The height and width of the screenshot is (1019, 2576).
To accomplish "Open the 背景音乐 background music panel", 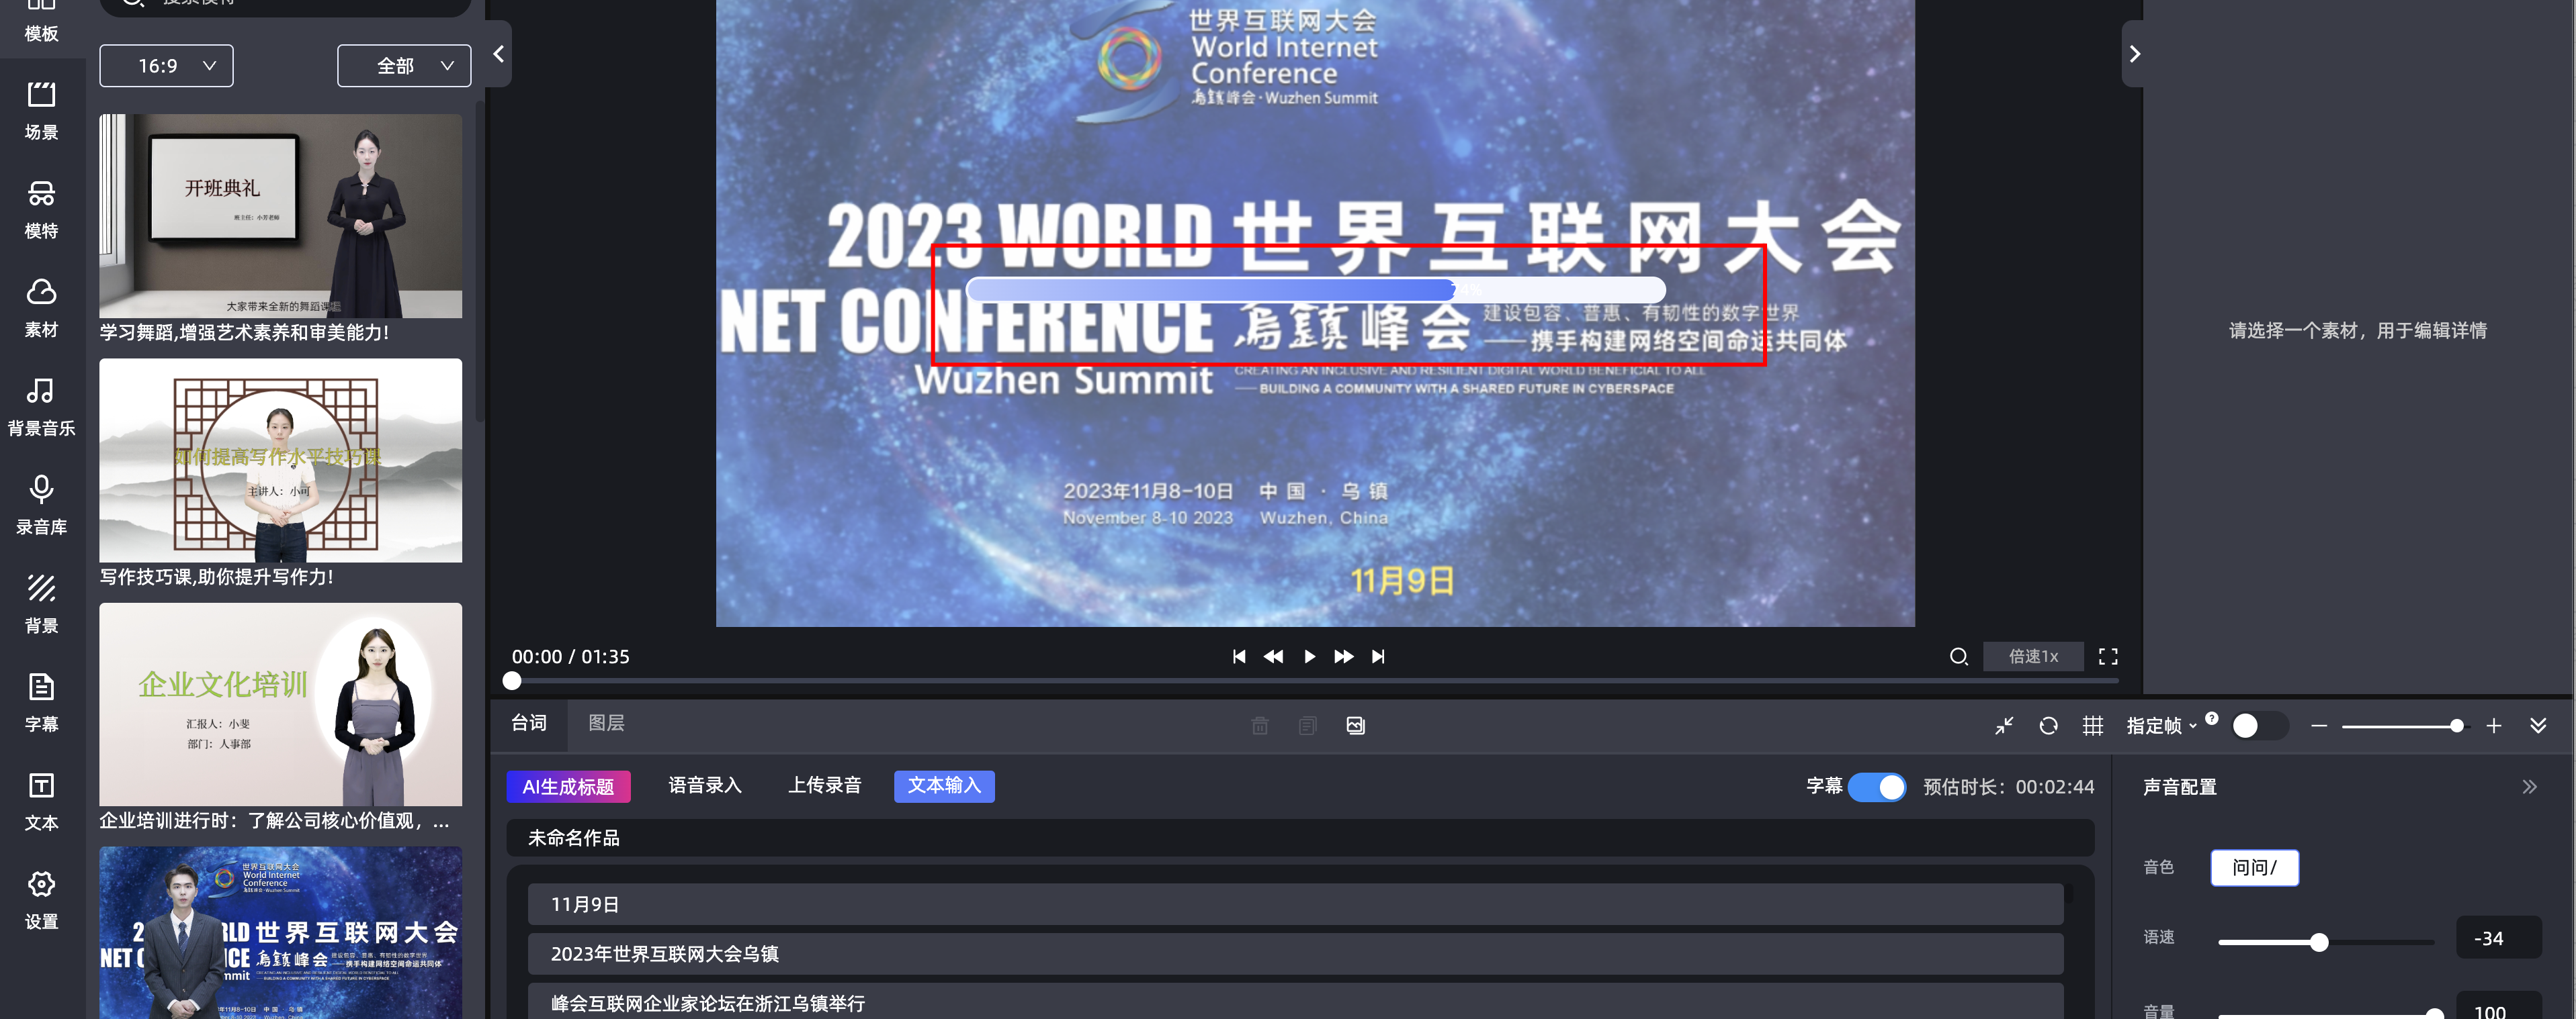I will coord(41,407).
